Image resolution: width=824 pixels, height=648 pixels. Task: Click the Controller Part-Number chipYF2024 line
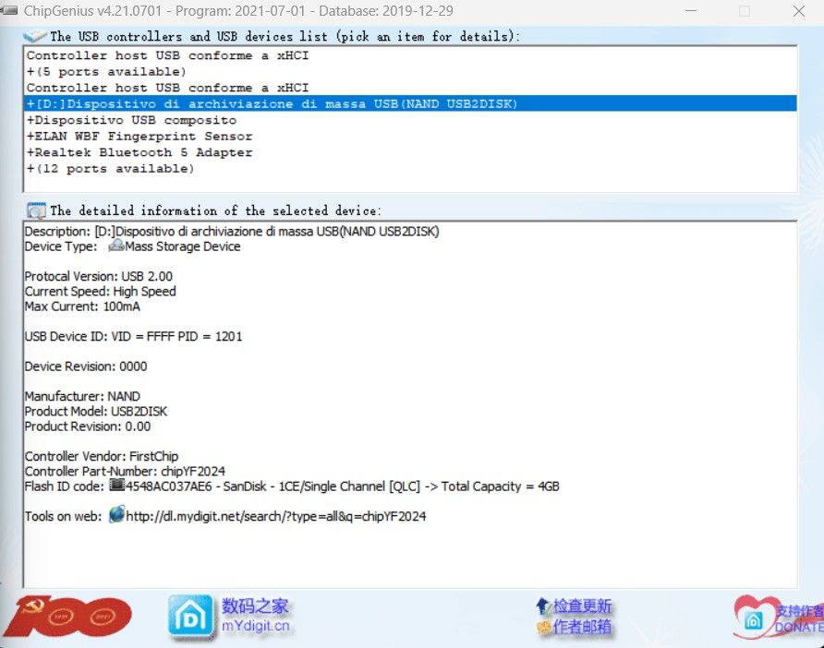[125, 471]
